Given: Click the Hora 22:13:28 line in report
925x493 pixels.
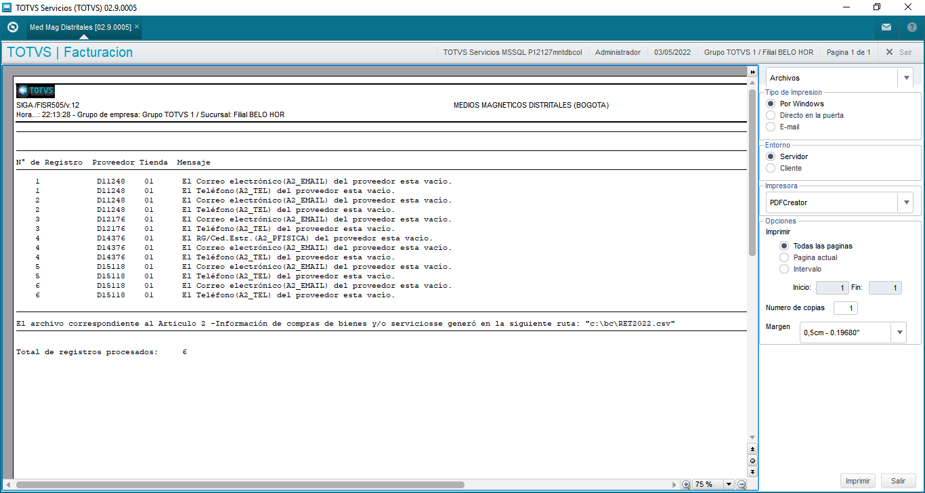Looking at the screenshot, I should click(150, 114).
